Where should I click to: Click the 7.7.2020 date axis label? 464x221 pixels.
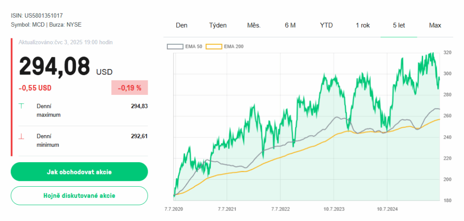pyautogui.click(x=174, y=209)
